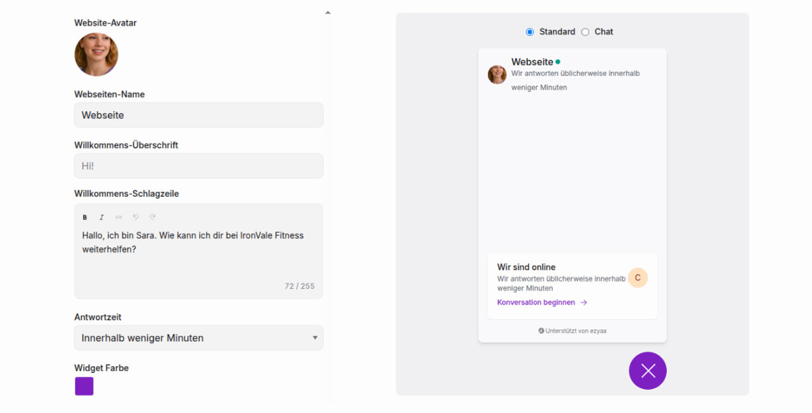Screen dimensions: 812x413
Task: Switch to Chat preview mode
Action: pos(584,32)
